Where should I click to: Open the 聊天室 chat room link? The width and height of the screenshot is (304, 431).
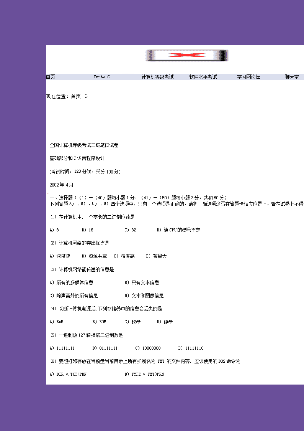(x=292, y=77)
